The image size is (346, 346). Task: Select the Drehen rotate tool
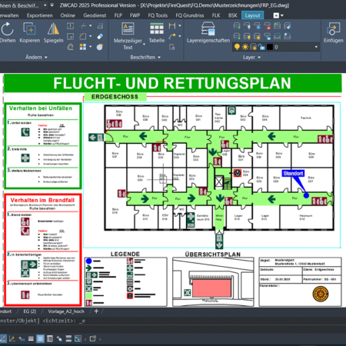point(8,32)
